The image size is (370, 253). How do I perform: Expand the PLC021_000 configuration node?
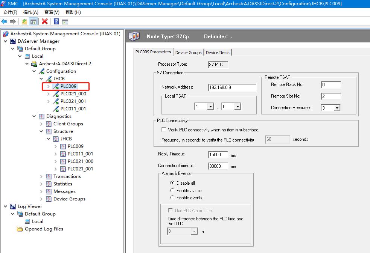tap(49, 94)
